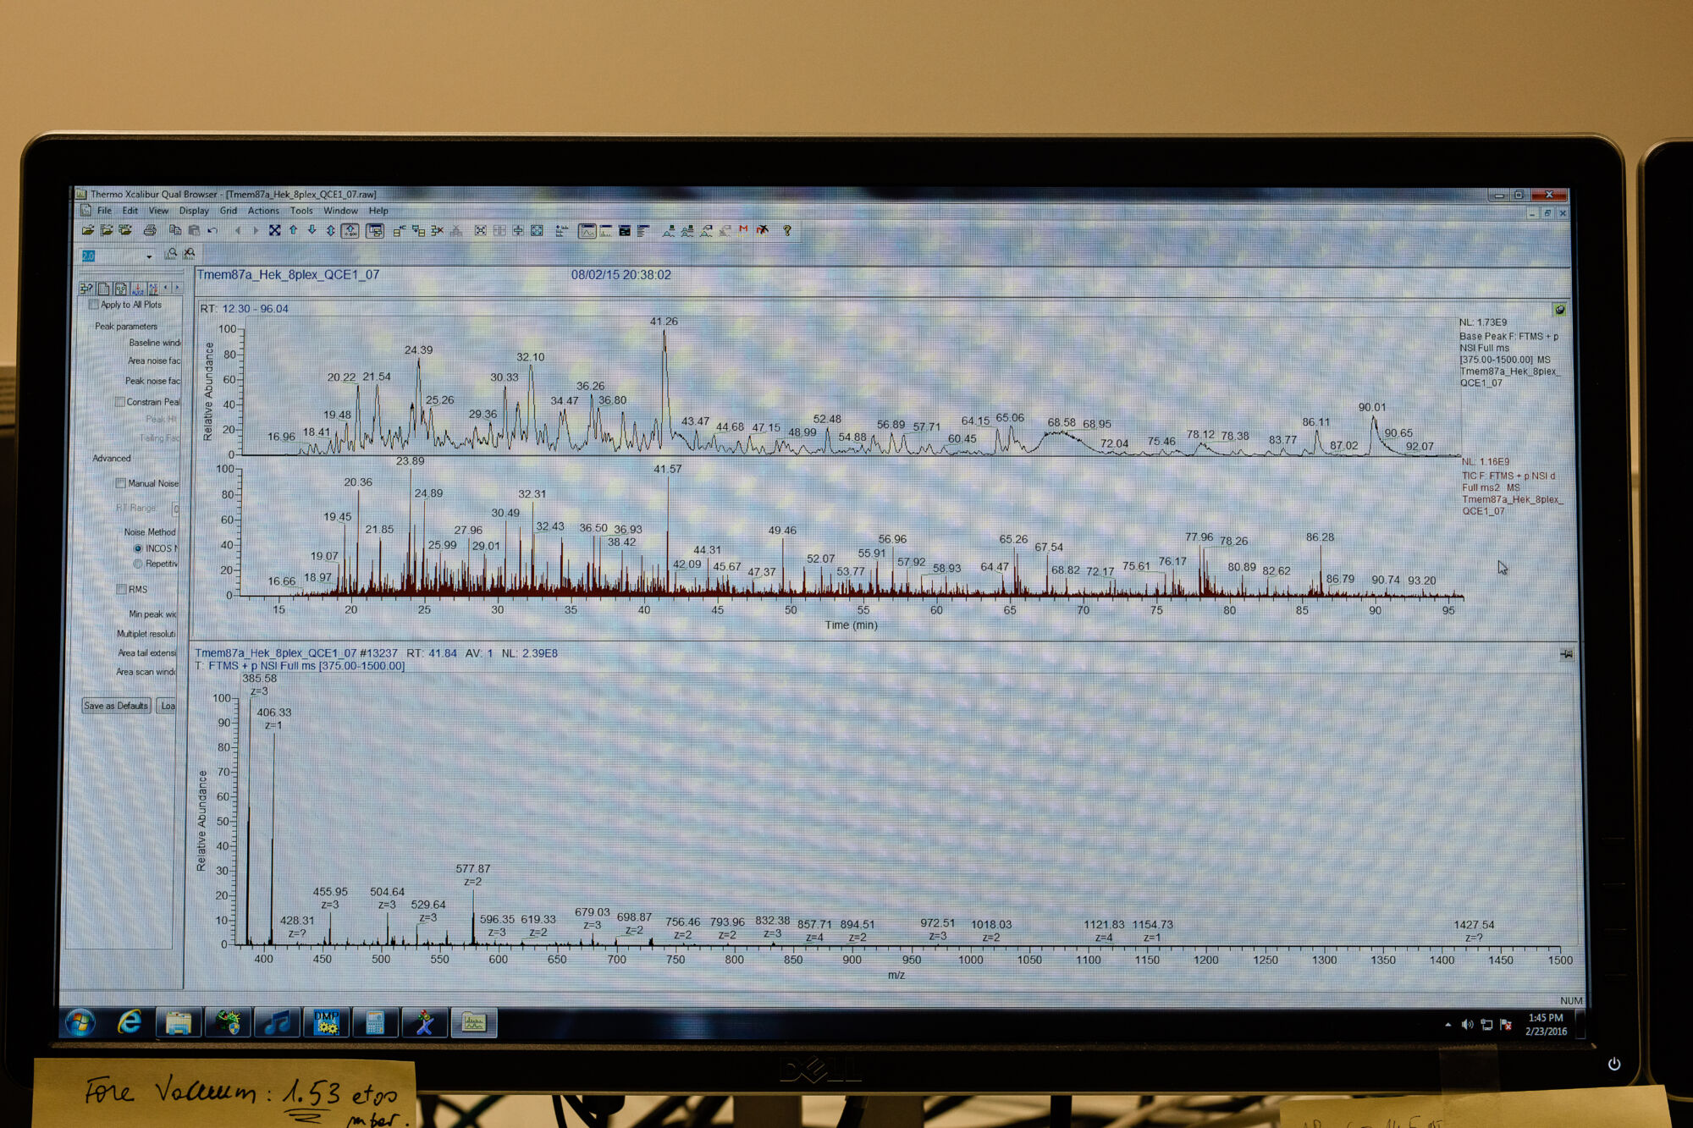Click the RT Range input field

pyautogui.click(x=175, y=508)
